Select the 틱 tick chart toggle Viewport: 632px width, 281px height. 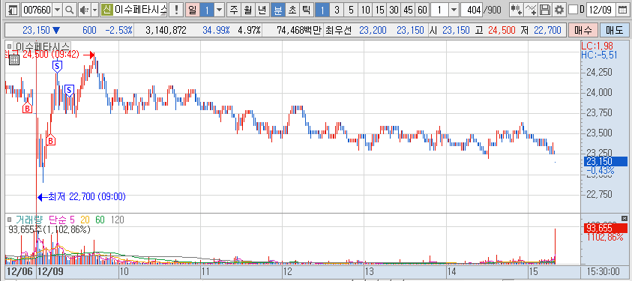click(x=306, y=10)
